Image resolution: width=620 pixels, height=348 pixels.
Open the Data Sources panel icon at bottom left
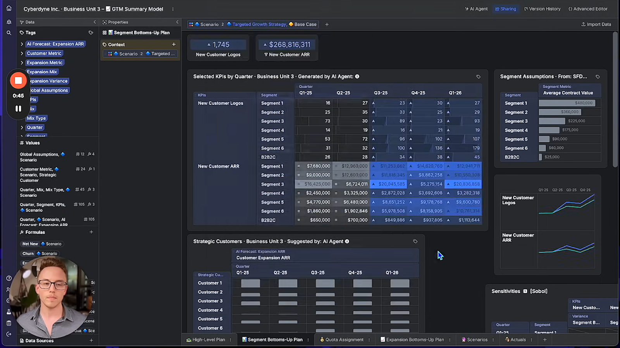(22, 341)
